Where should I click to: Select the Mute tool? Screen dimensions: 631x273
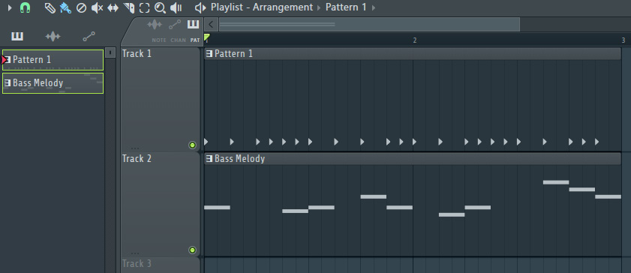pyautogui.click(x=97, y=7)
